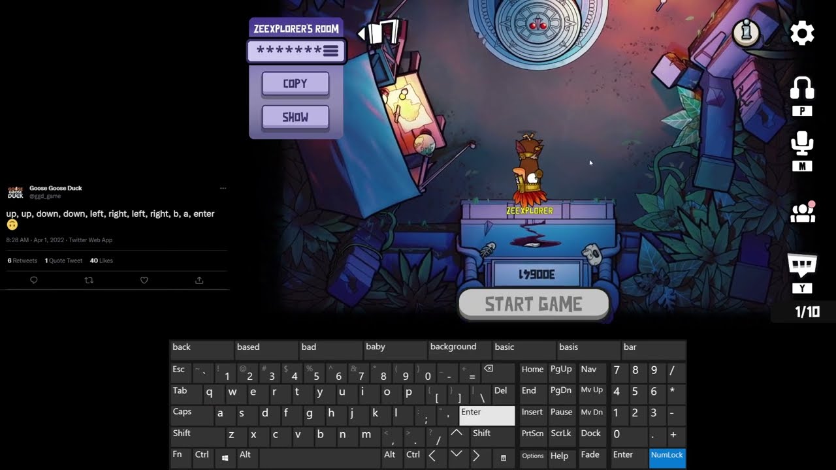Select the 'baby' word suggestion
This screenshot has width=836, height=470.
tap(394, 349)
